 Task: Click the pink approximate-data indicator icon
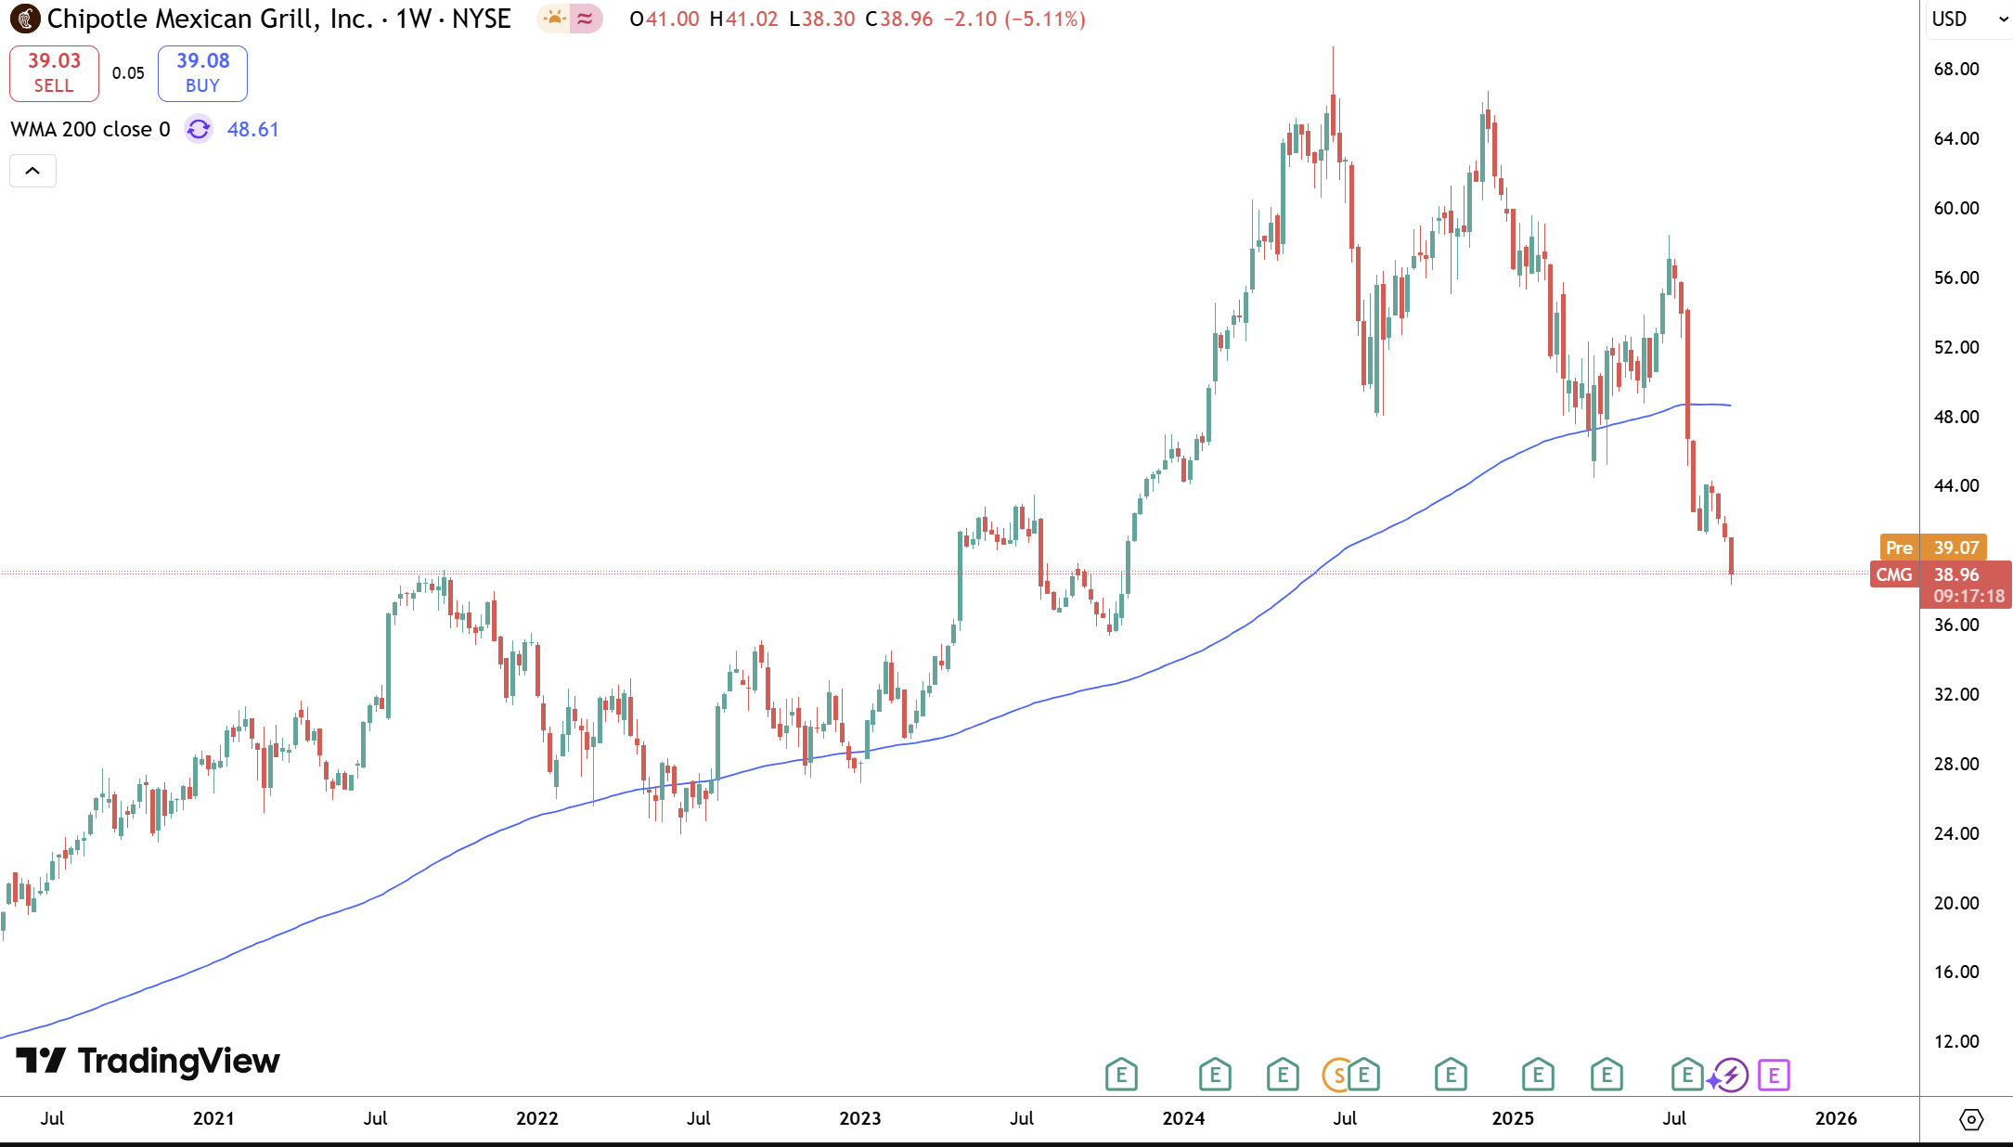585,19
